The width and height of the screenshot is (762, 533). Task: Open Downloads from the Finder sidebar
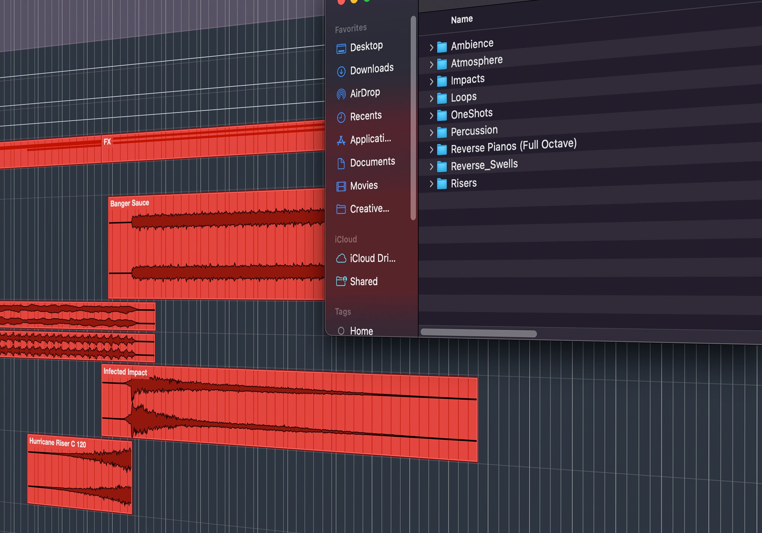371,69
